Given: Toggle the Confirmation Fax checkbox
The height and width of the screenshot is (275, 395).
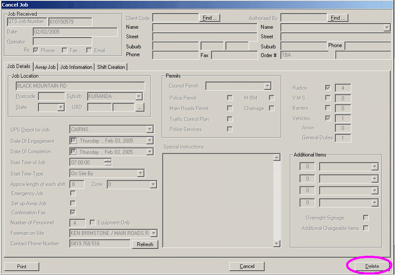Looking at the screenshot, I should click(x=73, y=213).
